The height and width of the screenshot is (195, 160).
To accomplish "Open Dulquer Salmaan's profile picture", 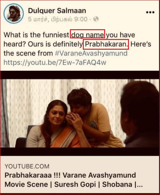I will click(x=13, y=14).
